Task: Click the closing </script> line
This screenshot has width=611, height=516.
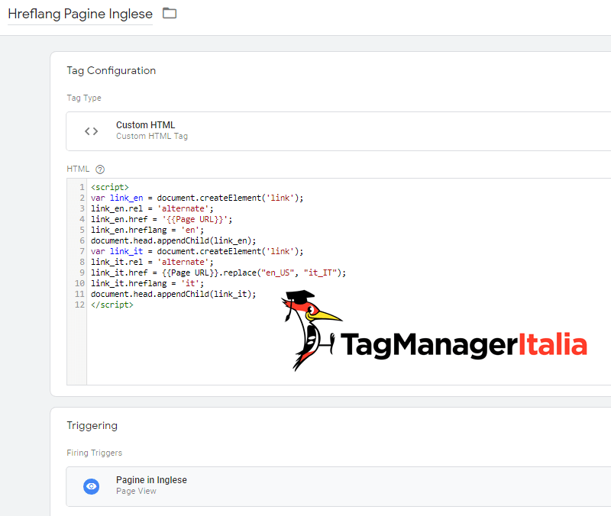Action: click(112, 305)
